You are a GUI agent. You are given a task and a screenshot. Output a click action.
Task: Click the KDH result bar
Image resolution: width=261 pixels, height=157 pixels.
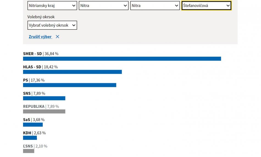pyautogui.click(x=30, y=138)
